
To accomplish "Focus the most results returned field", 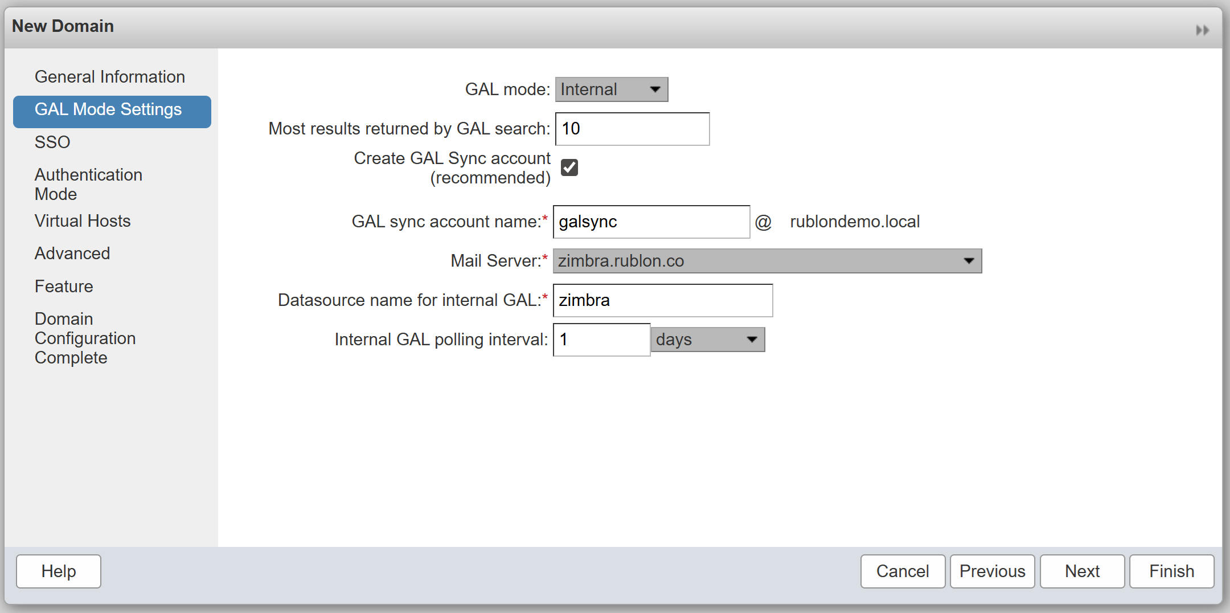I will [632, 129].
